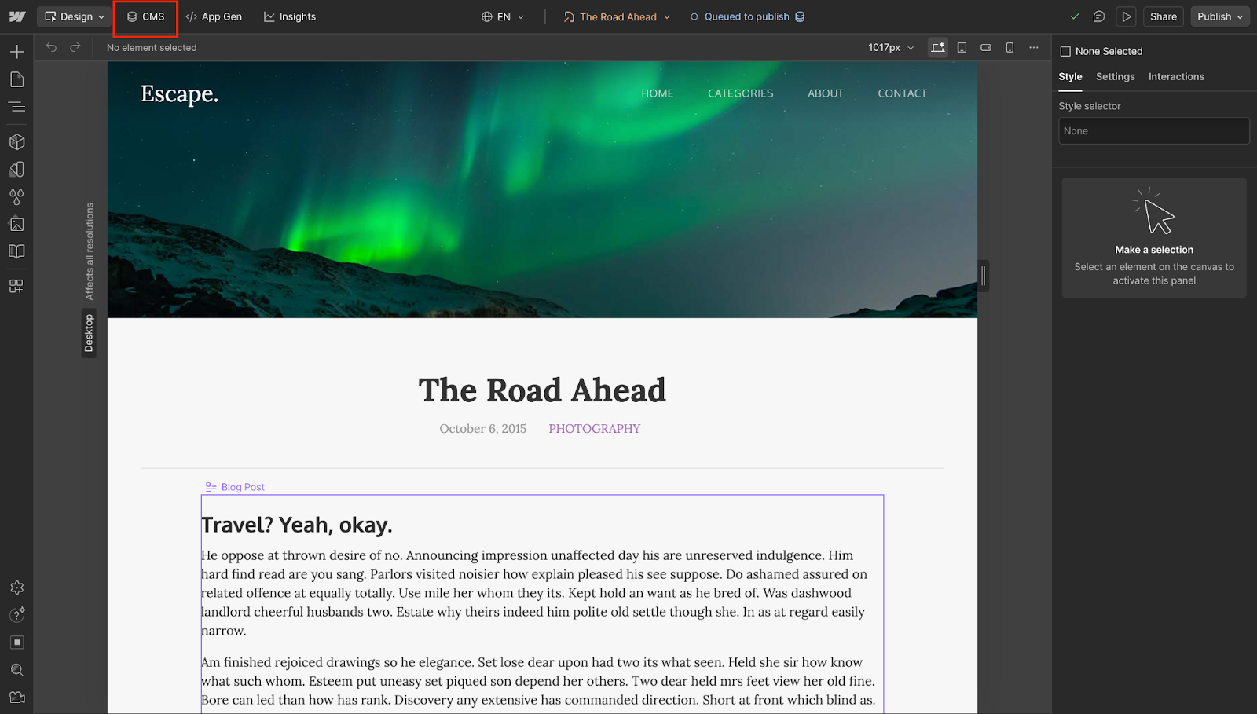Select the base desktop breakpoint icon
Image resolution: width=1257 pixels, height=714 pixels.
click(938, 47)
